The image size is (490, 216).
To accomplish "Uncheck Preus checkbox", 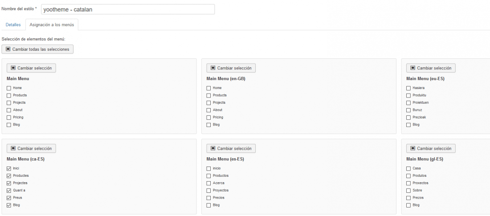I will pyautogui.click(x=9, y=198).
